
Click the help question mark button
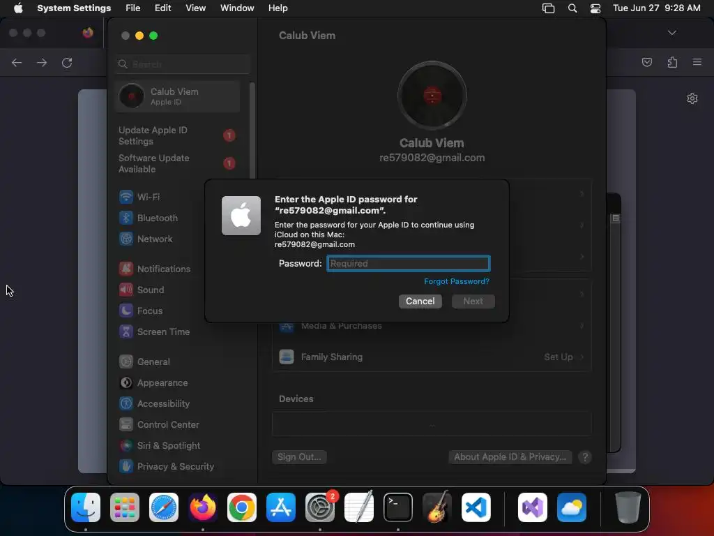585,457
